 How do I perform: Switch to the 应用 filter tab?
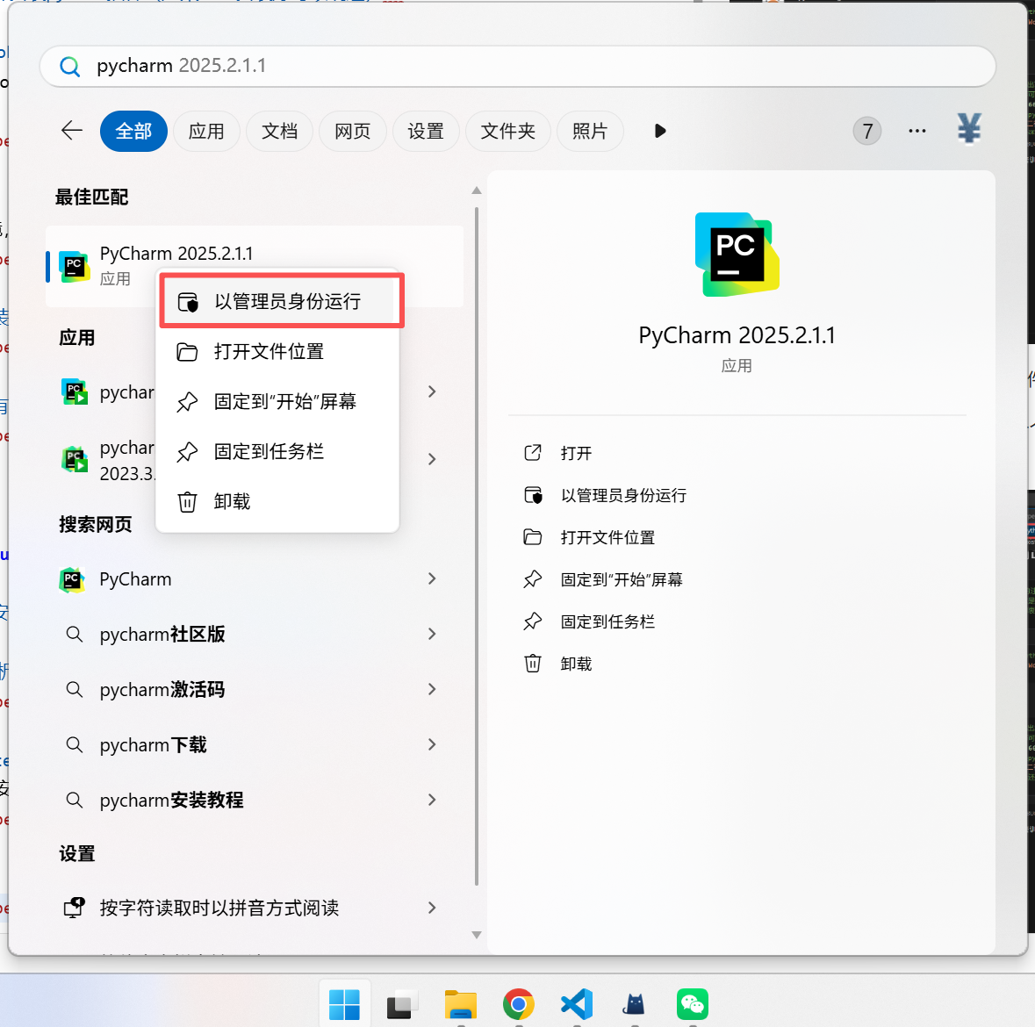pyautogui.click(x=206, y=131)
